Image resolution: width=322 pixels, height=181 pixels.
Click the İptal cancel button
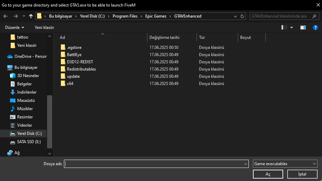[302, 174]
